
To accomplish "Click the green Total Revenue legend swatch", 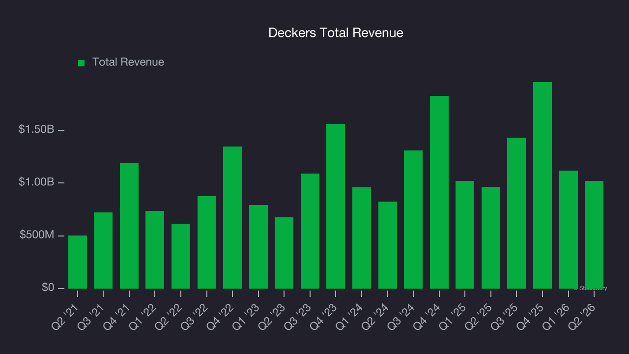I will (82, 63).
